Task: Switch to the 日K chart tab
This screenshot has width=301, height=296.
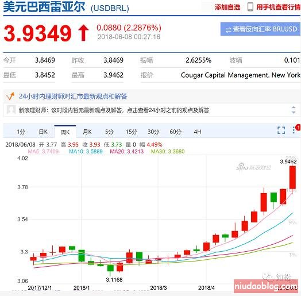Action: point(43,132)
